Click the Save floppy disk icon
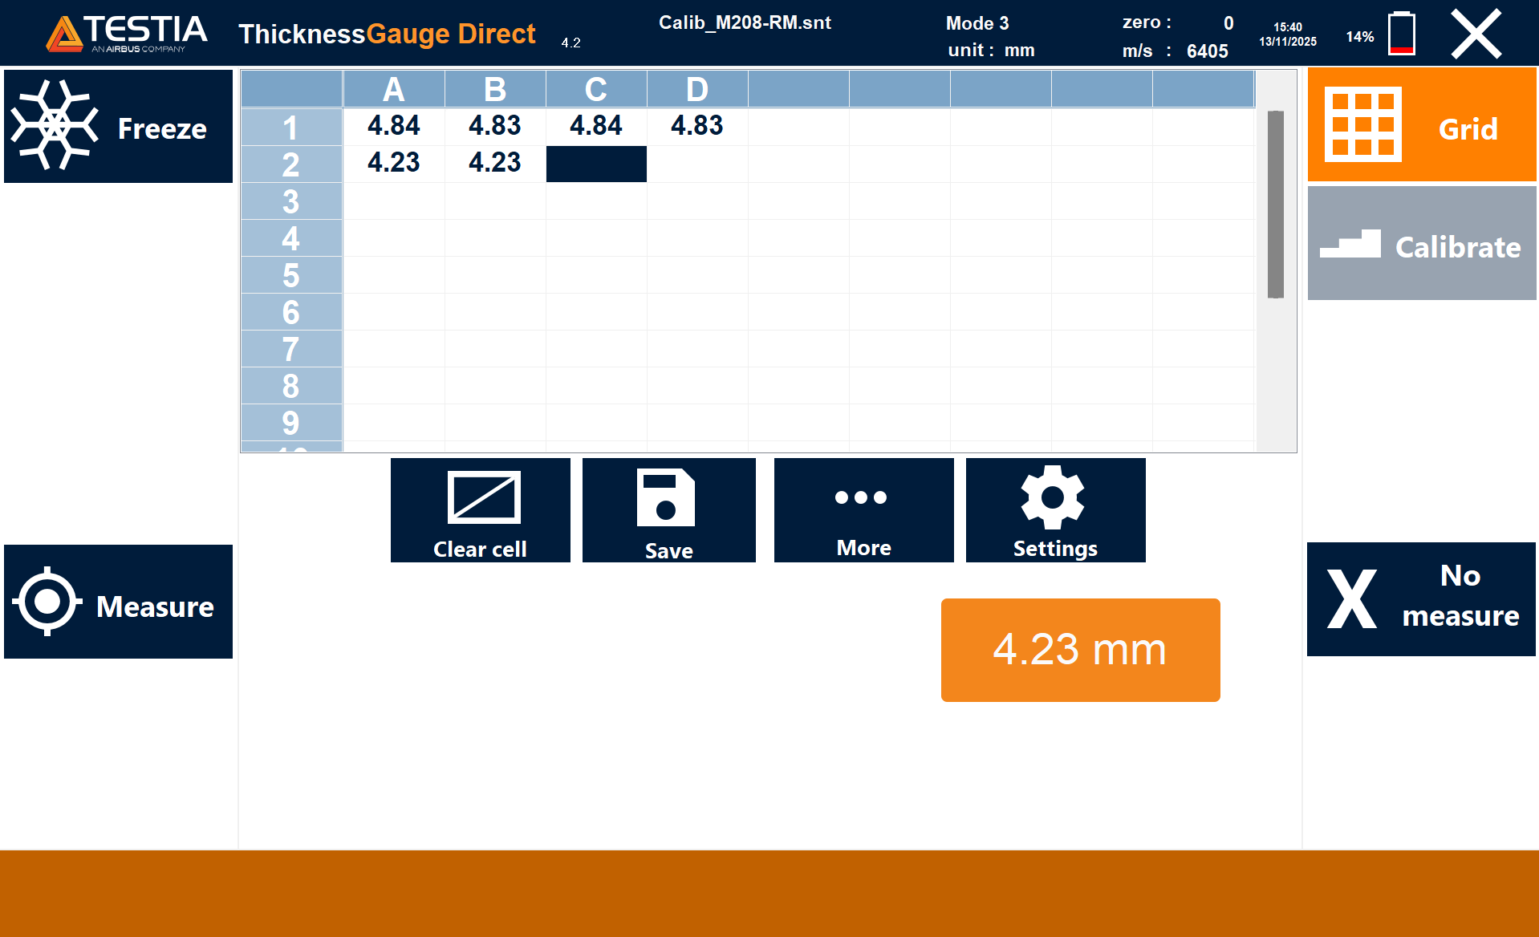The width and height of the screenshot is (1539, 937). [x=665, y=497]
